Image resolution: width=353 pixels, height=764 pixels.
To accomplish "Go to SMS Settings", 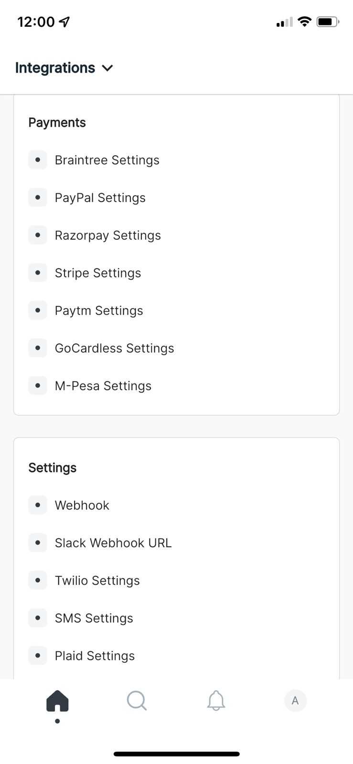I will pyautogui.click(x=94, y=618).
